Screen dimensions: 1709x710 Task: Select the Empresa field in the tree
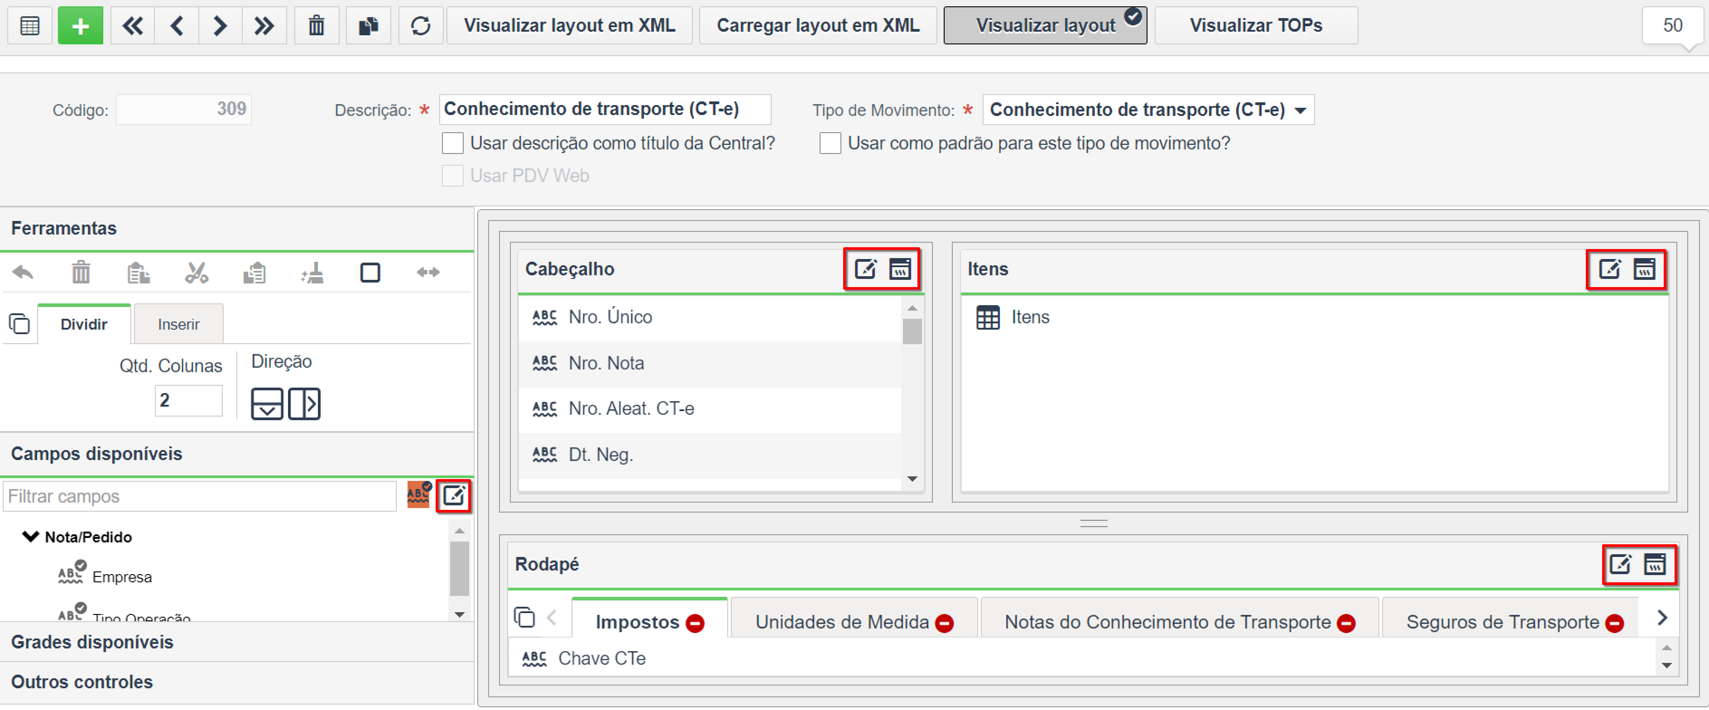(121, 576)
